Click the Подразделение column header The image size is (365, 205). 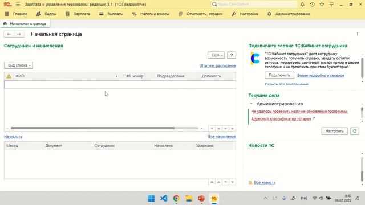coord(171,76)
